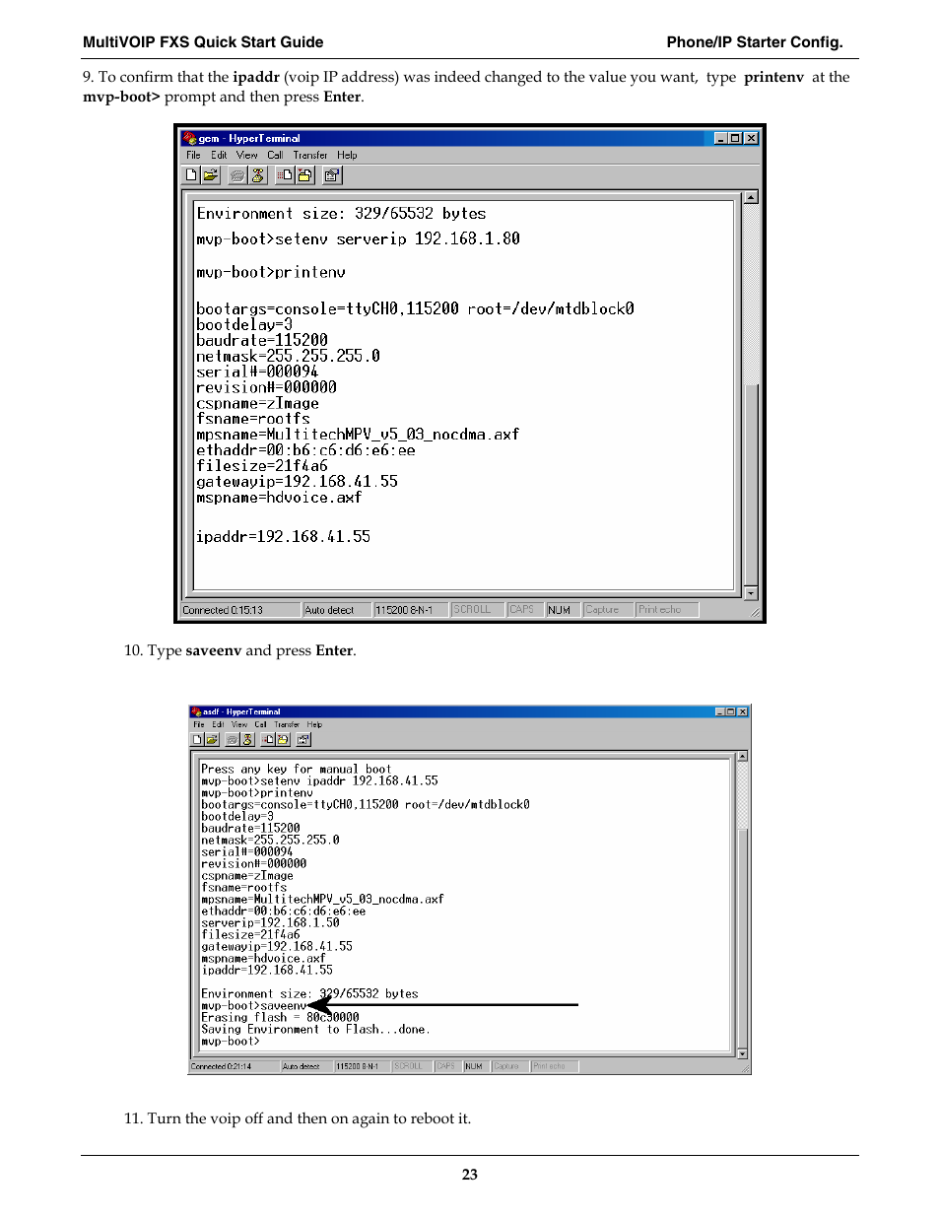Click Call (phone) icon in gcm HyperTerminal toolbar
Viewport: 940px width, 1217px height.
click(x=237, y=175)
